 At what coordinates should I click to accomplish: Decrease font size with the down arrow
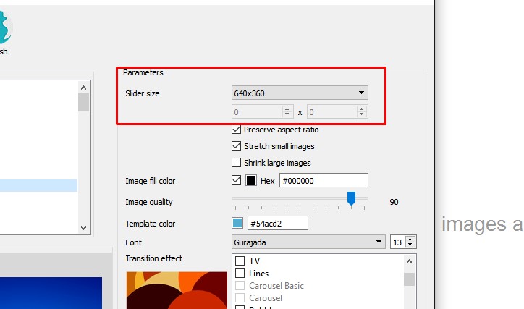pyautogui.click(x=410, y=245)
